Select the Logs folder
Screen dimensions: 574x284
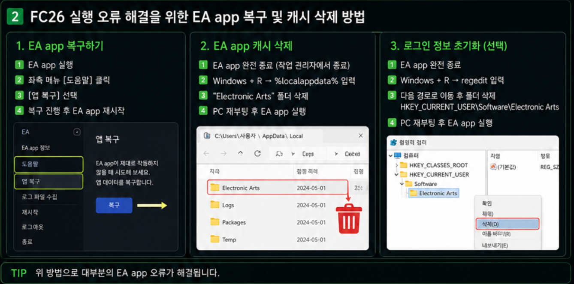click(x=222, y=205)
